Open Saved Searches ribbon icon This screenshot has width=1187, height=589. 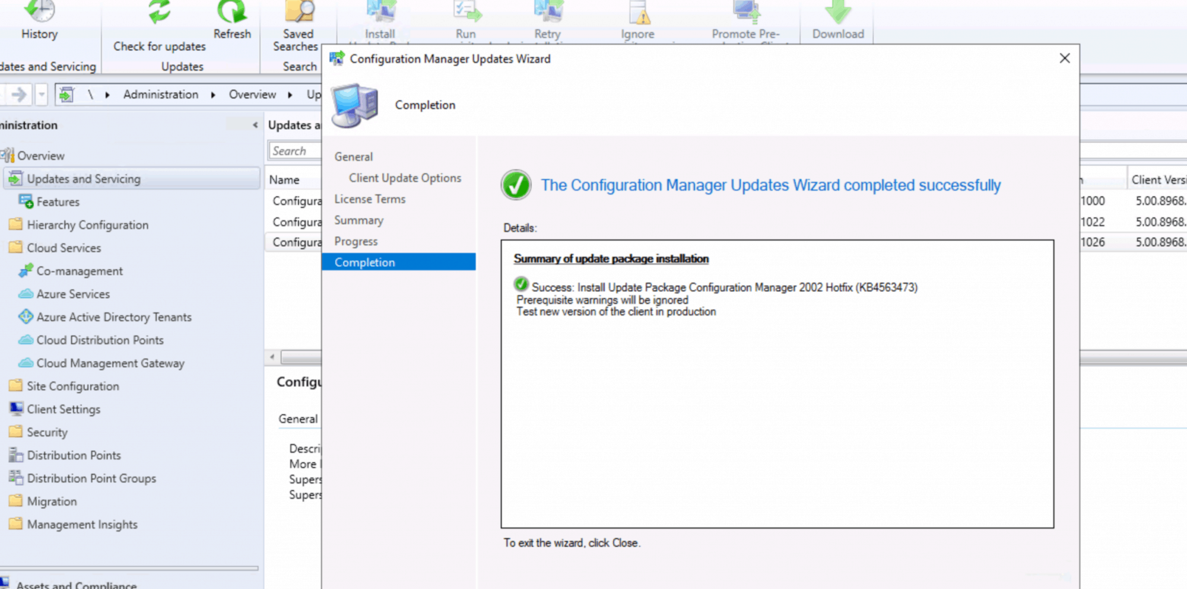click(x=300, y=12)
